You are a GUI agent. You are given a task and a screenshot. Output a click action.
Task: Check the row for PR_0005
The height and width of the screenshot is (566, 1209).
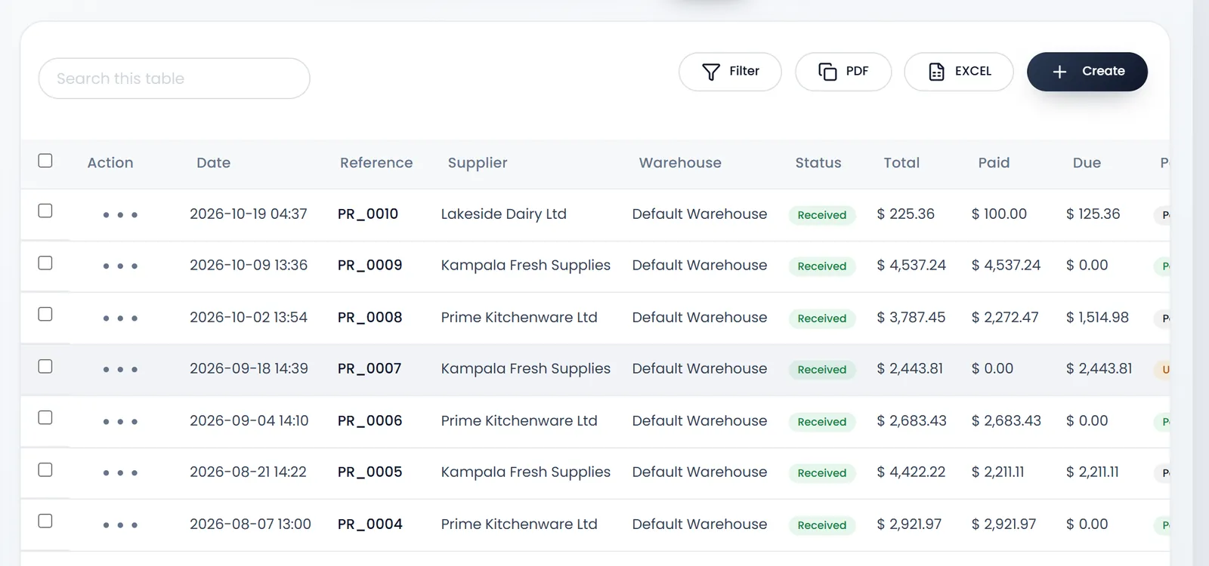45,469
